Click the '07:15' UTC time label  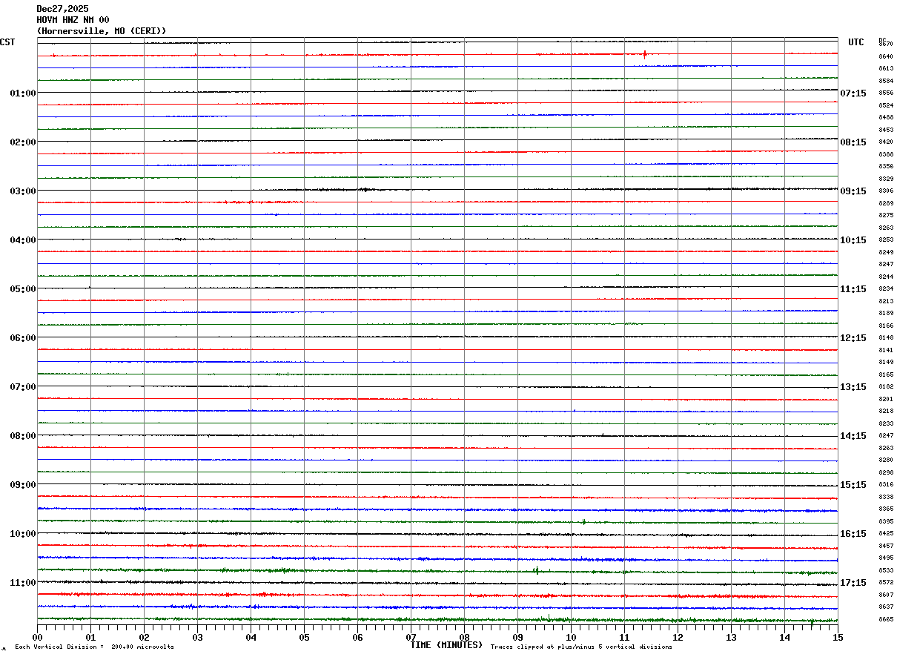[x=853, y=93]
